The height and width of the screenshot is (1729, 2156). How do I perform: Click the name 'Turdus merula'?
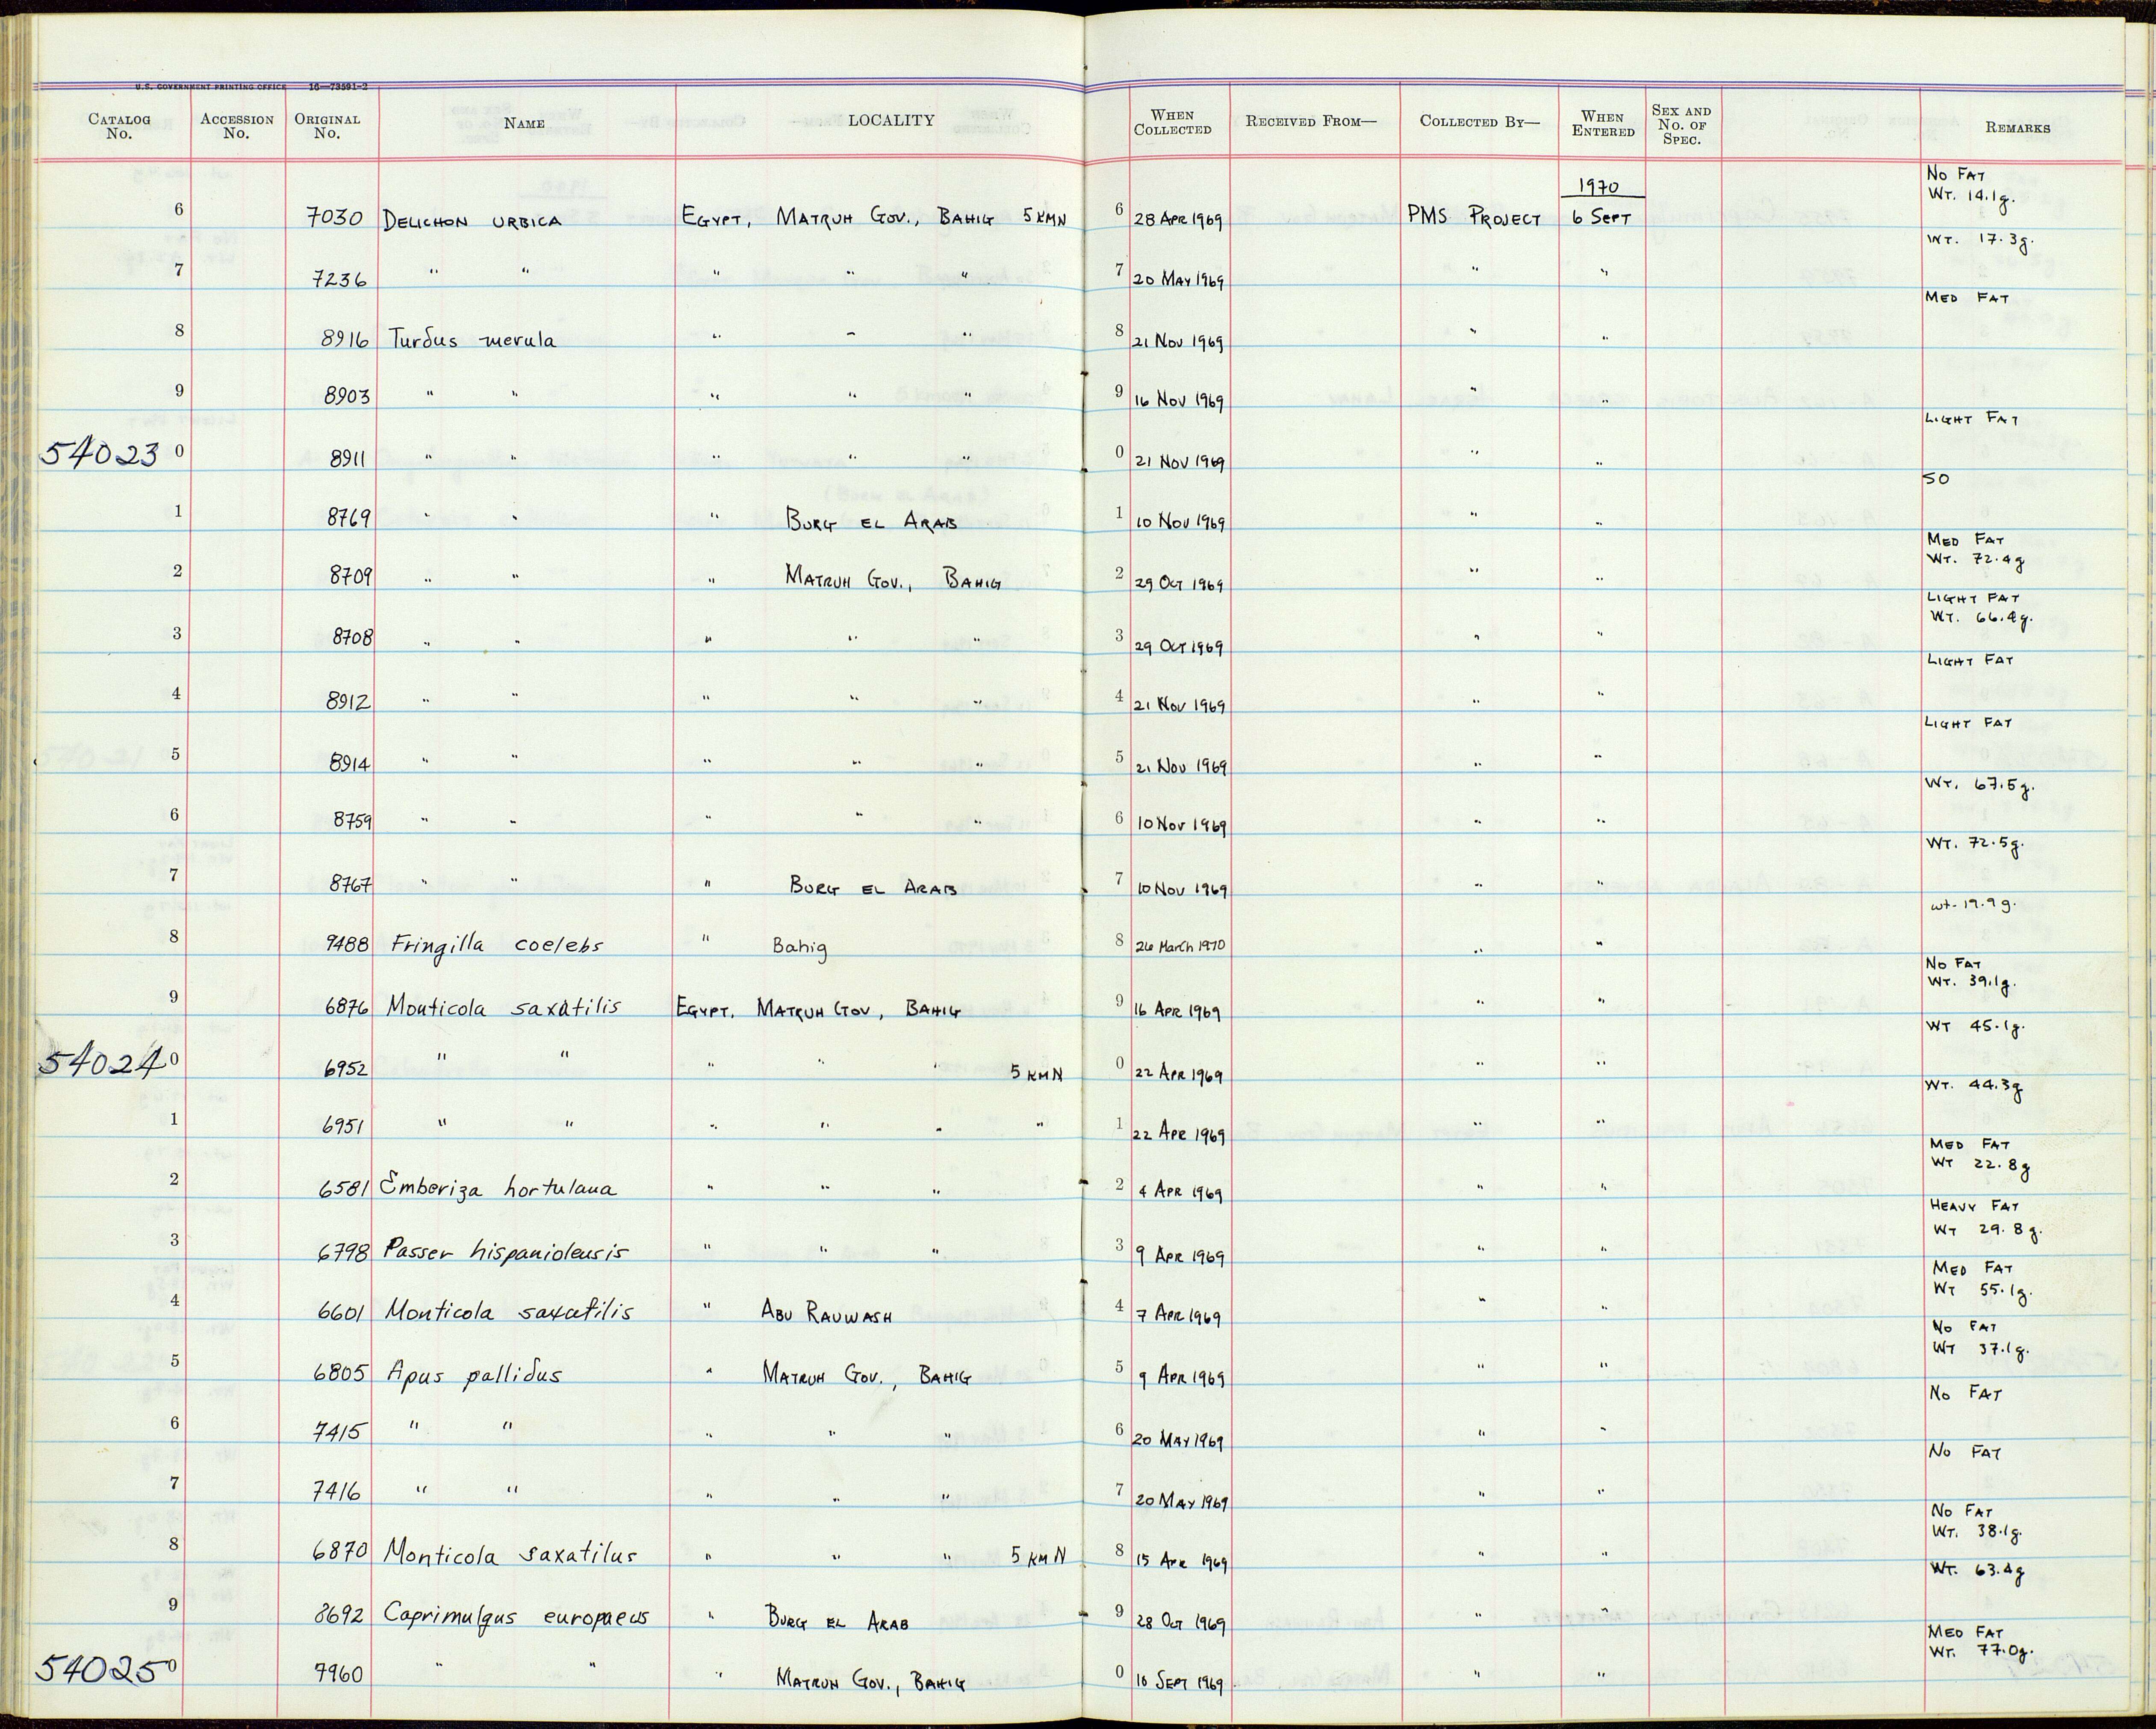pos(473,340)
